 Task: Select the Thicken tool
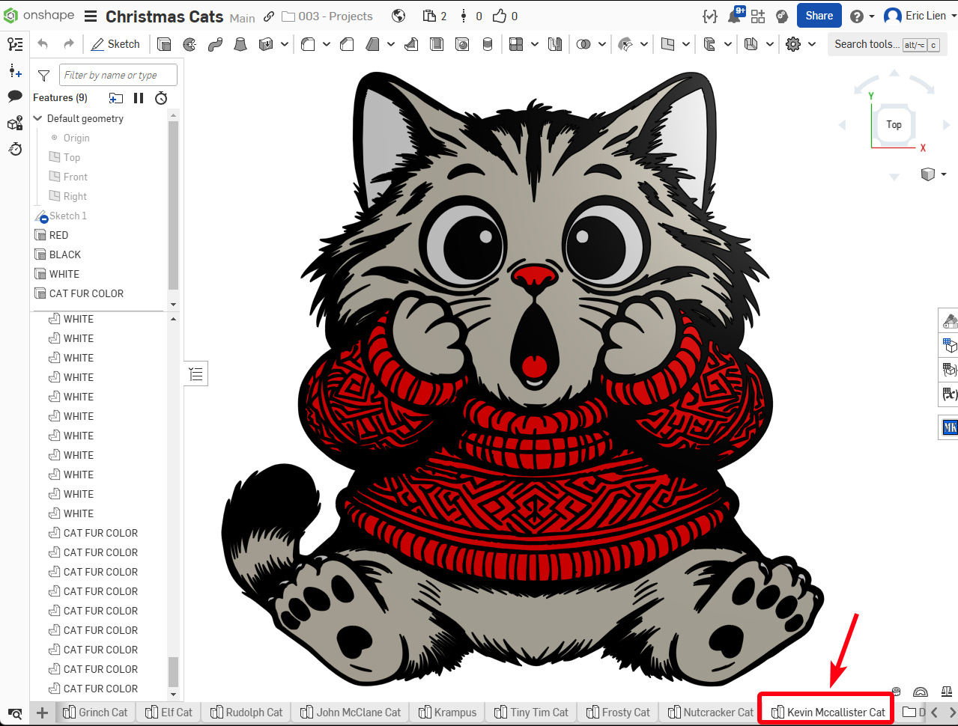point(265,44)
